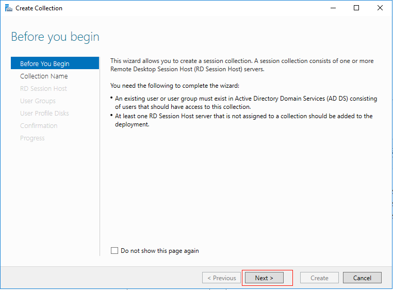
Task: Click the 'An existing user or user group' bullet text
Action: (x=246, y=103)
